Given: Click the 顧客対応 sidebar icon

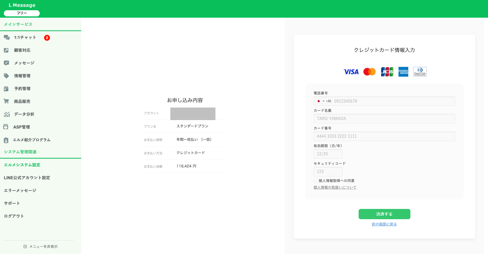Looking at the screenshot, I should (6, 50).
